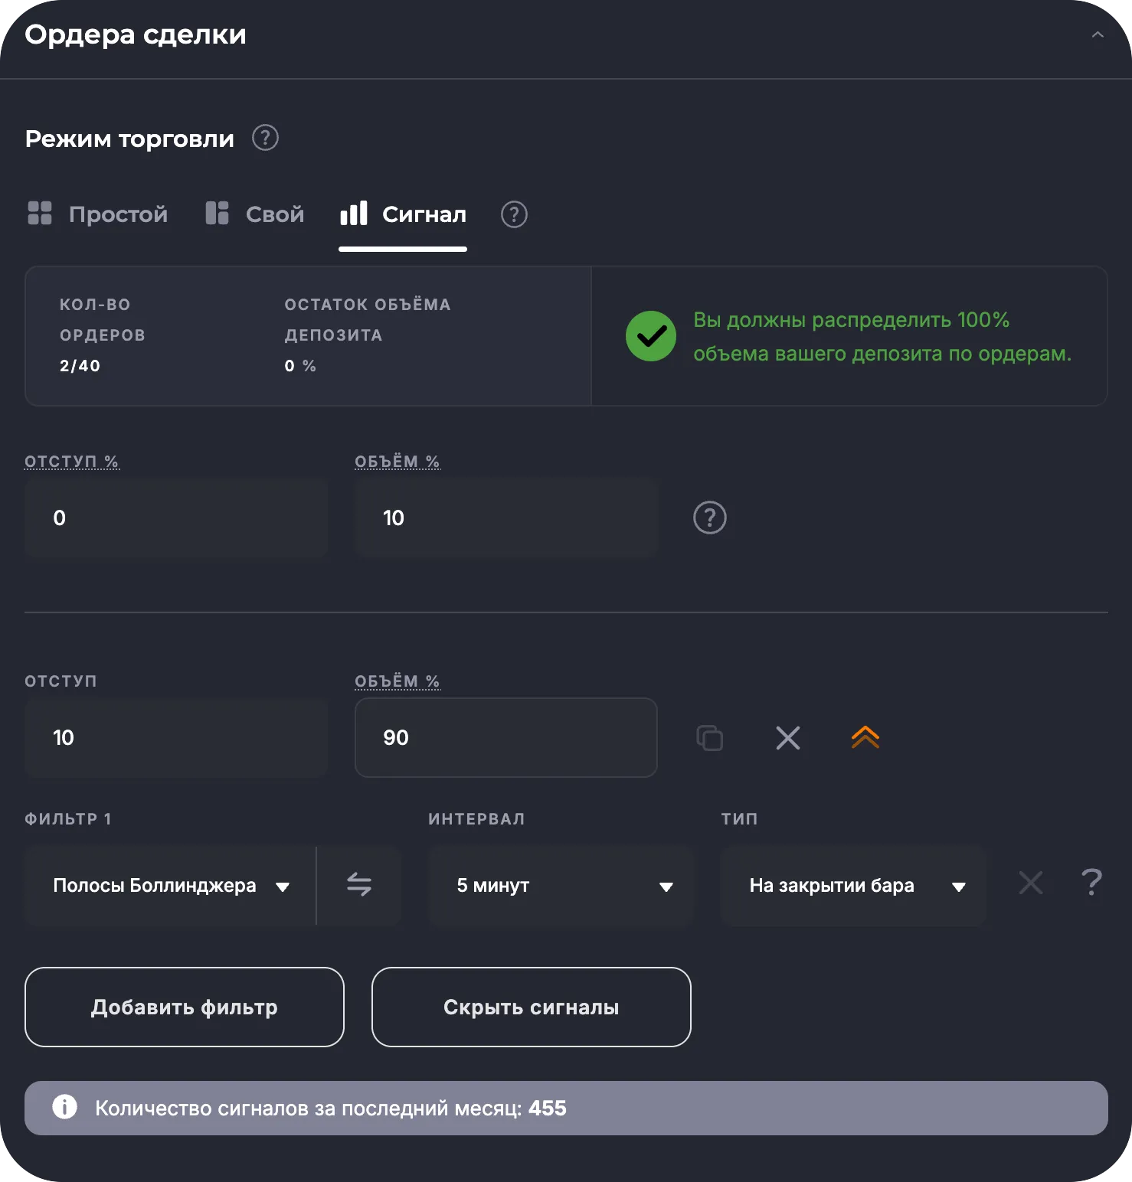This screenshot has height=1182, width=1132.
Task: Open the 5 минут interval dropdown
Action: [562, 886]
